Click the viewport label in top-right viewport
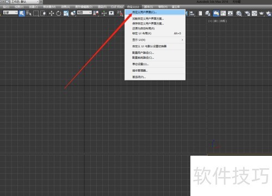The height and width of the screenshot is (196, 272). click(x=218, y=21)
